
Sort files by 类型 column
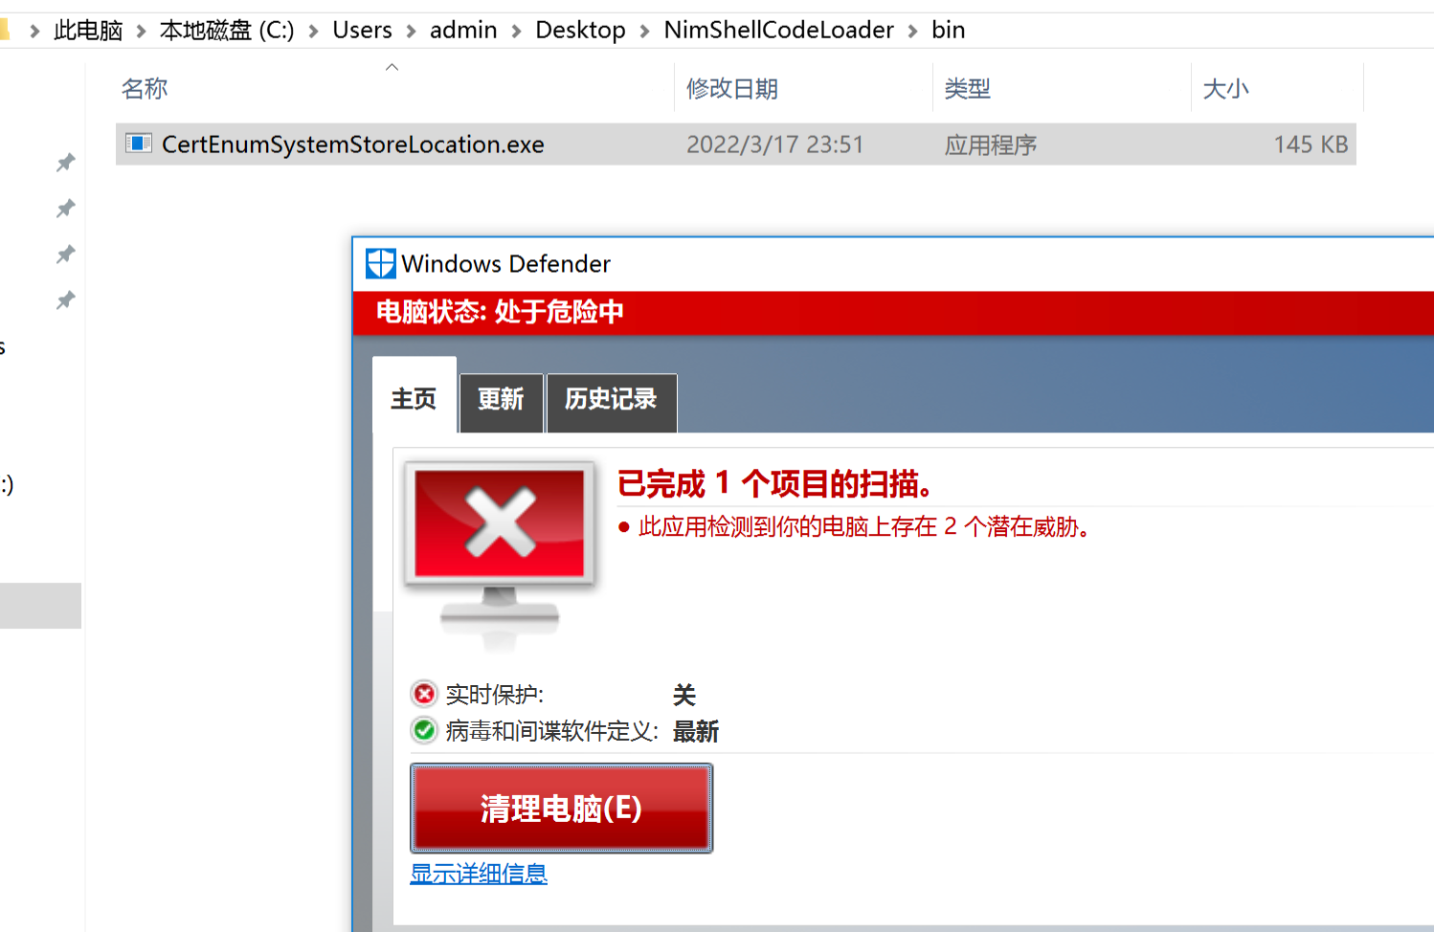coord(967,89)
